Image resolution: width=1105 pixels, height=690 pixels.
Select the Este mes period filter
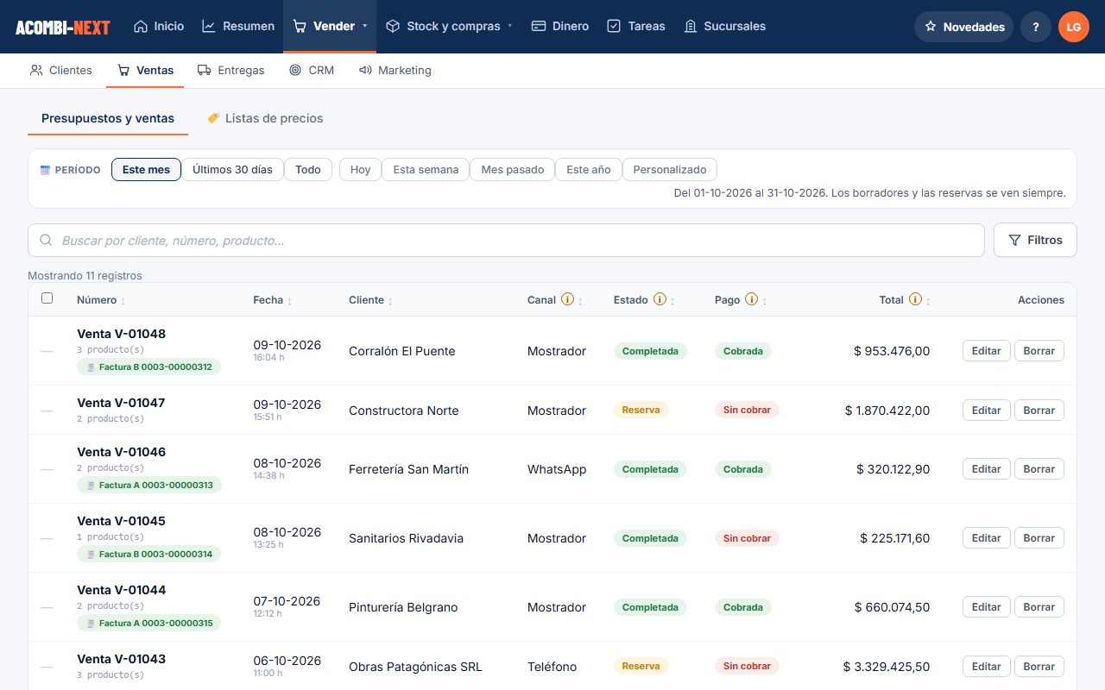click(x=146, y=170)
